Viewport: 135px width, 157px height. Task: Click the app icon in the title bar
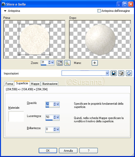(4, 4)
